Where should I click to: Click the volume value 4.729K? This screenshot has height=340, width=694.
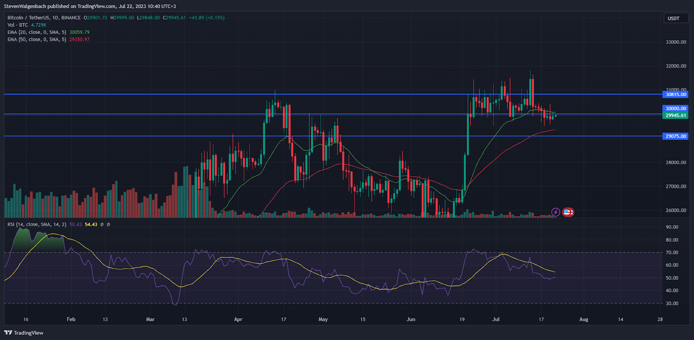click(39, 25)
